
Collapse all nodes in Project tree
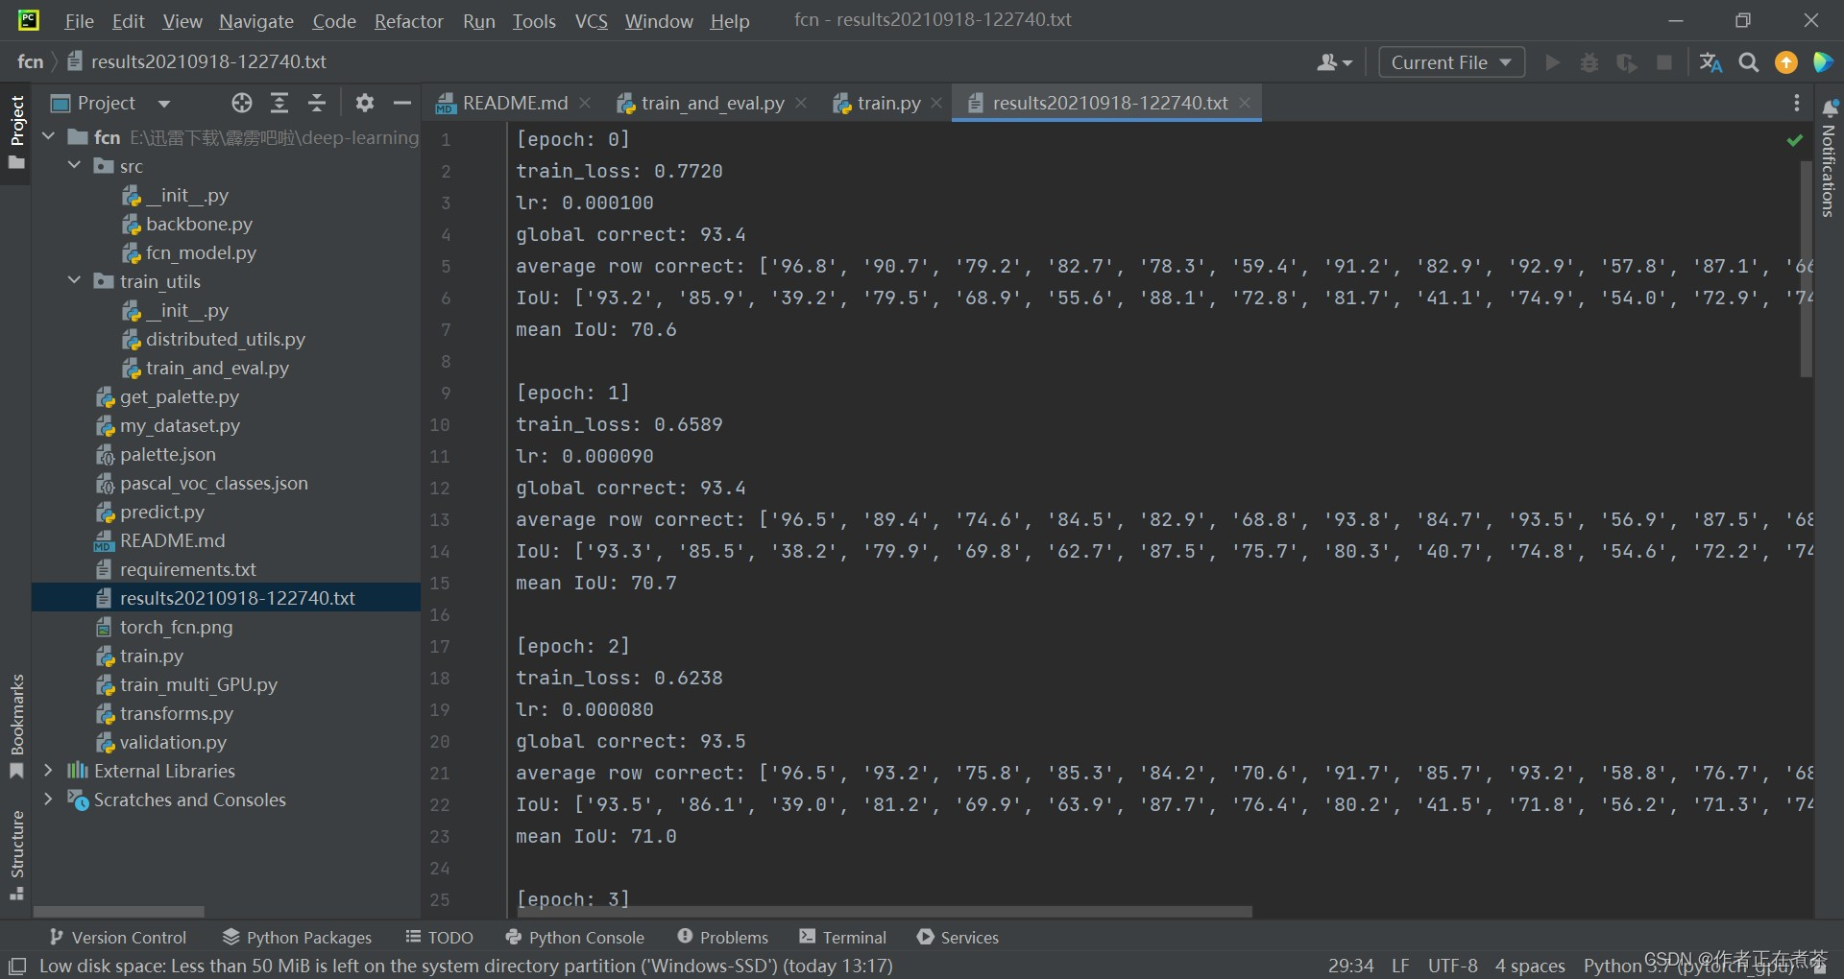click(x=317, y=103)
